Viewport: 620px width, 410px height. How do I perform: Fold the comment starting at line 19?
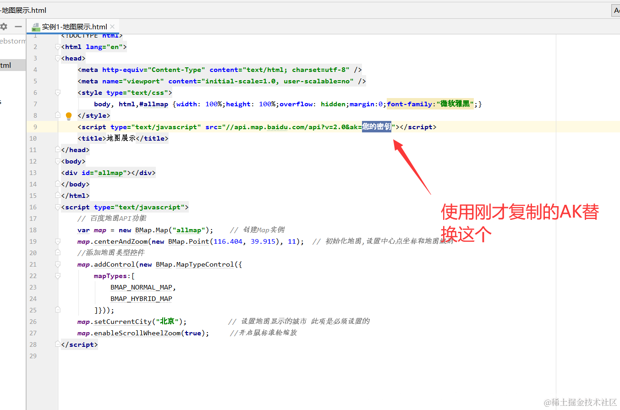58,241
